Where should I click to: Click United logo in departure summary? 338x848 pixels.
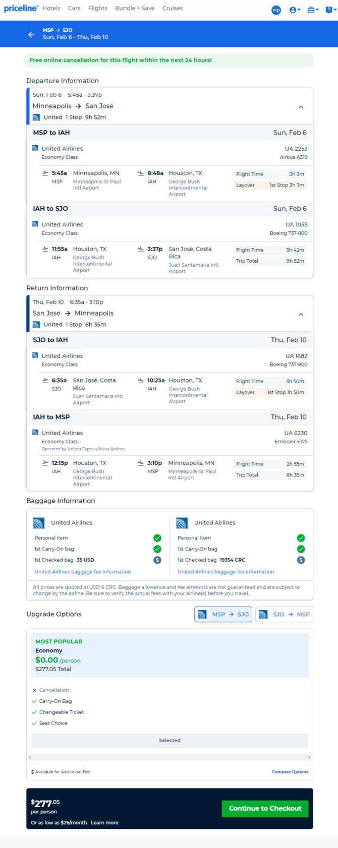pyautogui.click(x=36, y=117)
